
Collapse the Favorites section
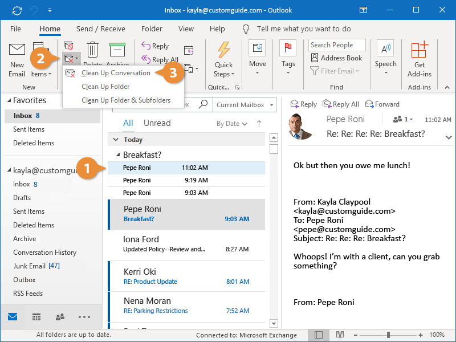[9, 100]
